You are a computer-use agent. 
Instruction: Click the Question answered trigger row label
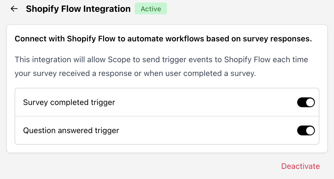click(x=71, y=130)
